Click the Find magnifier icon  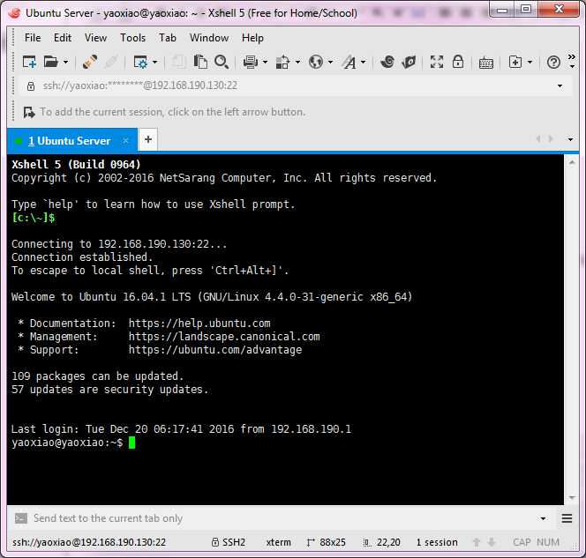[x=222, y=62]
